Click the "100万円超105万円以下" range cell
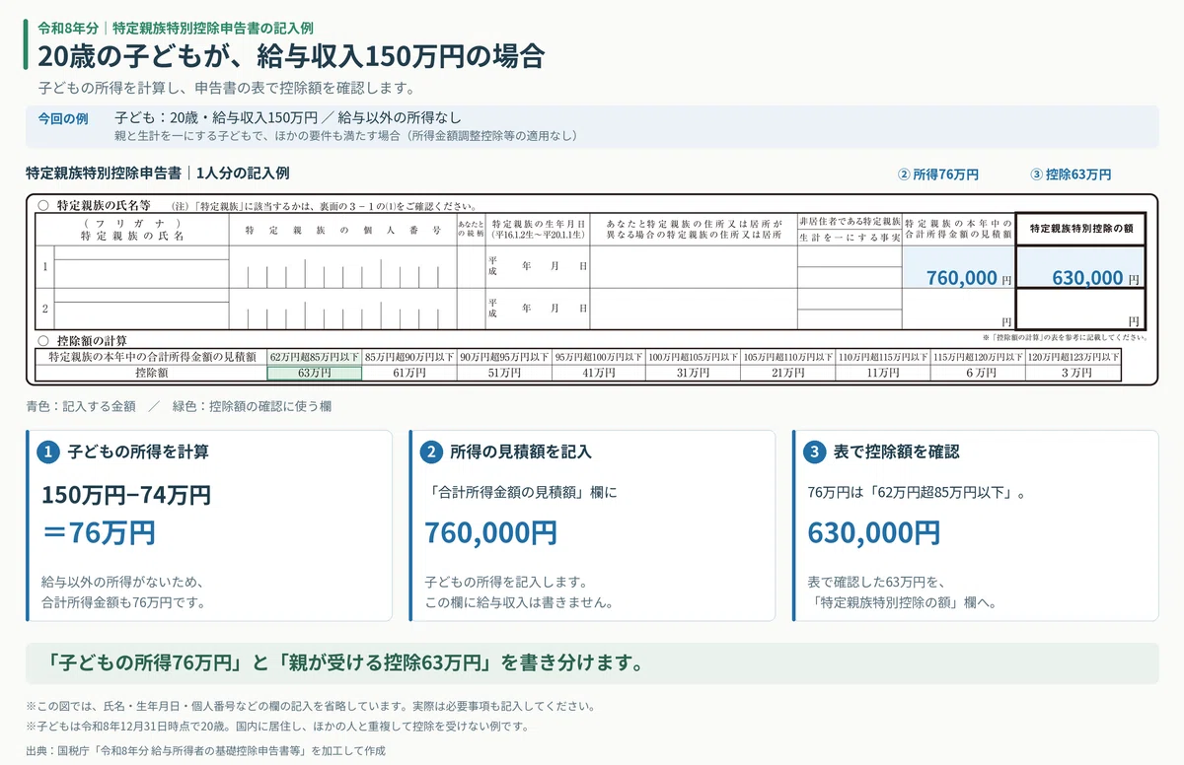1184x765 pixels. pyautogui.click(x=694, y=357)
